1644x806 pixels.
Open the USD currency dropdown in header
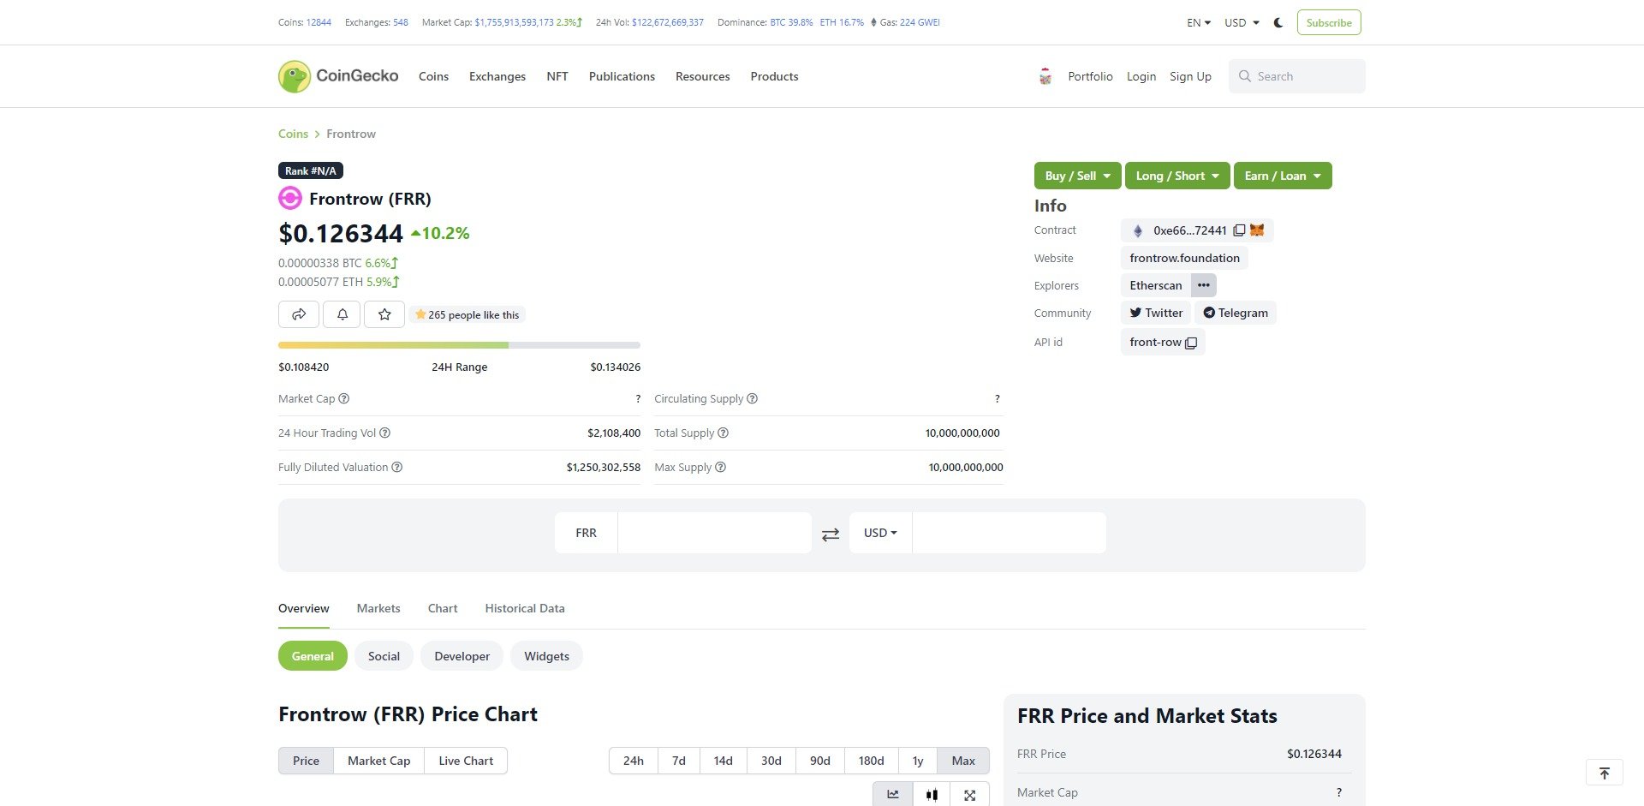(1242, 22)
